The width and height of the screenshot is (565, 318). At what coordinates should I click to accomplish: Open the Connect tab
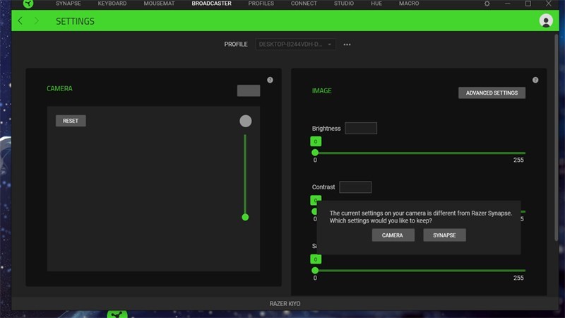point(304,4)
